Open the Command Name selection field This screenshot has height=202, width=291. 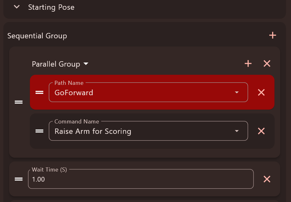pos(148,131)
